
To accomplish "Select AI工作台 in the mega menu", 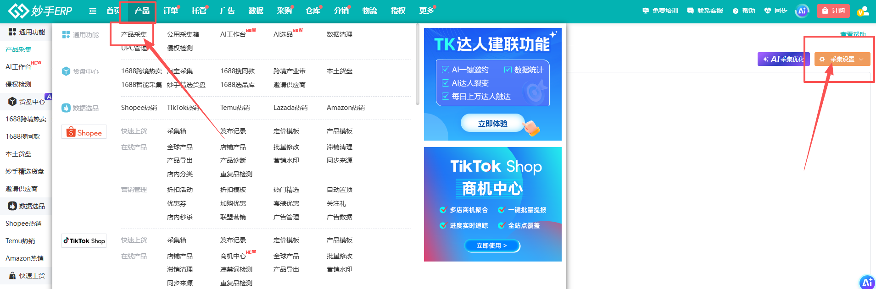I will (233, 34).
